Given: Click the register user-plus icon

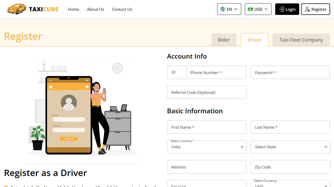Looking at the screenshot, I should [307, 9].
